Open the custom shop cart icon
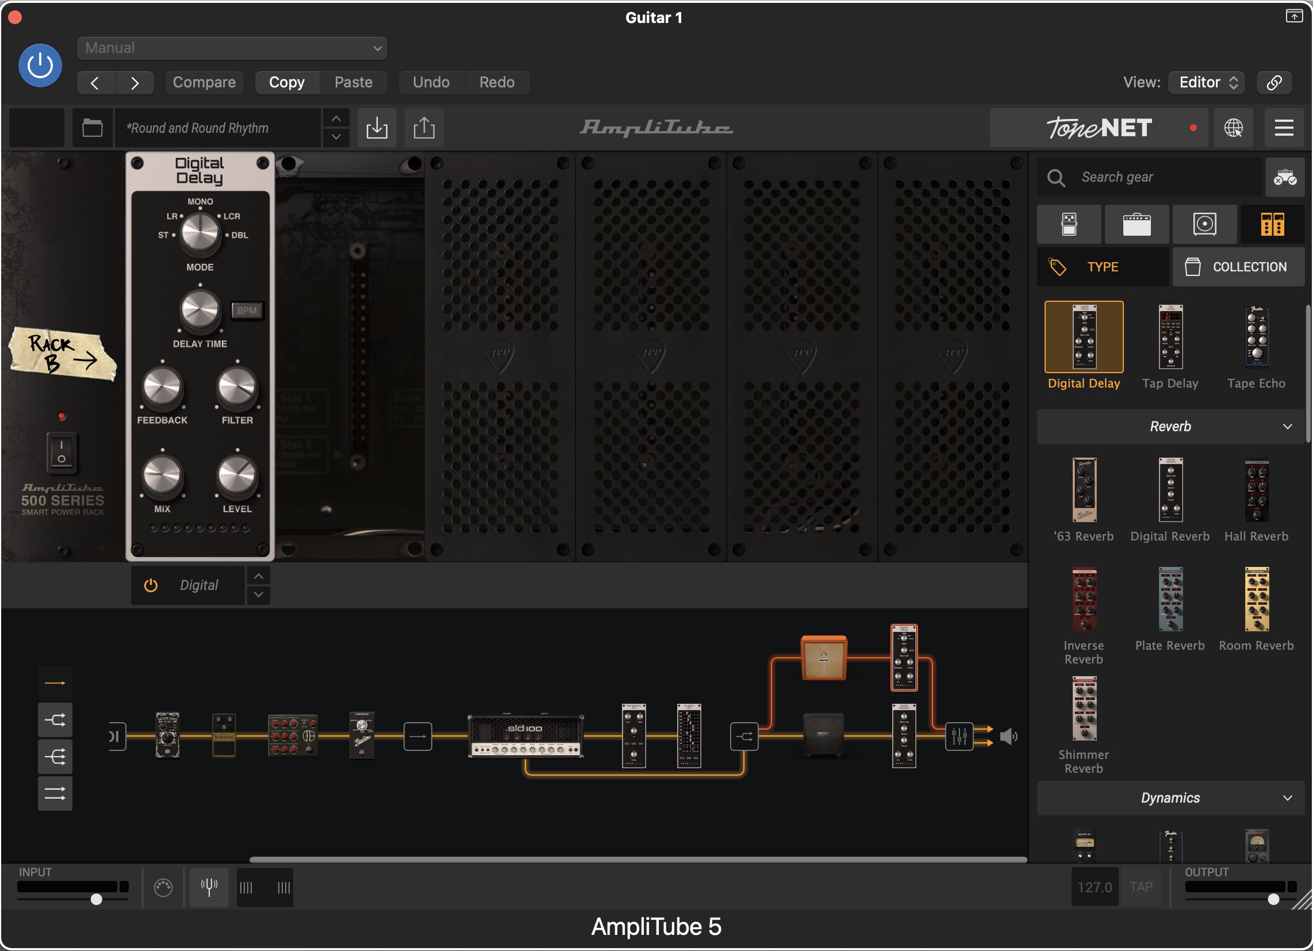Image resolution: width=1313 pixels, height=951 pixels. [x=1285, y=177]
